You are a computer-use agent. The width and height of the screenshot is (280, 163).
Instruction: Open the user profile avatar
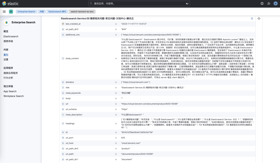[x=276, y=3]
